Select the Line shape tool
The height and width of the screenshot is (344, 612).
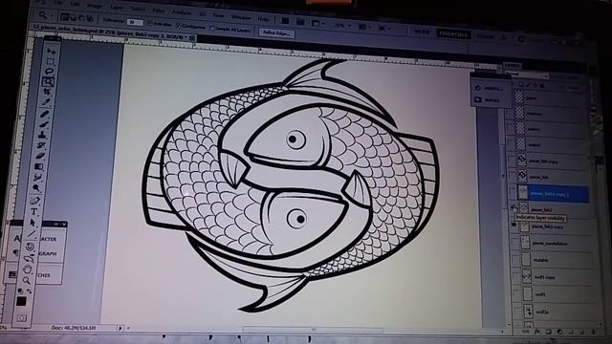click(32, 233)
